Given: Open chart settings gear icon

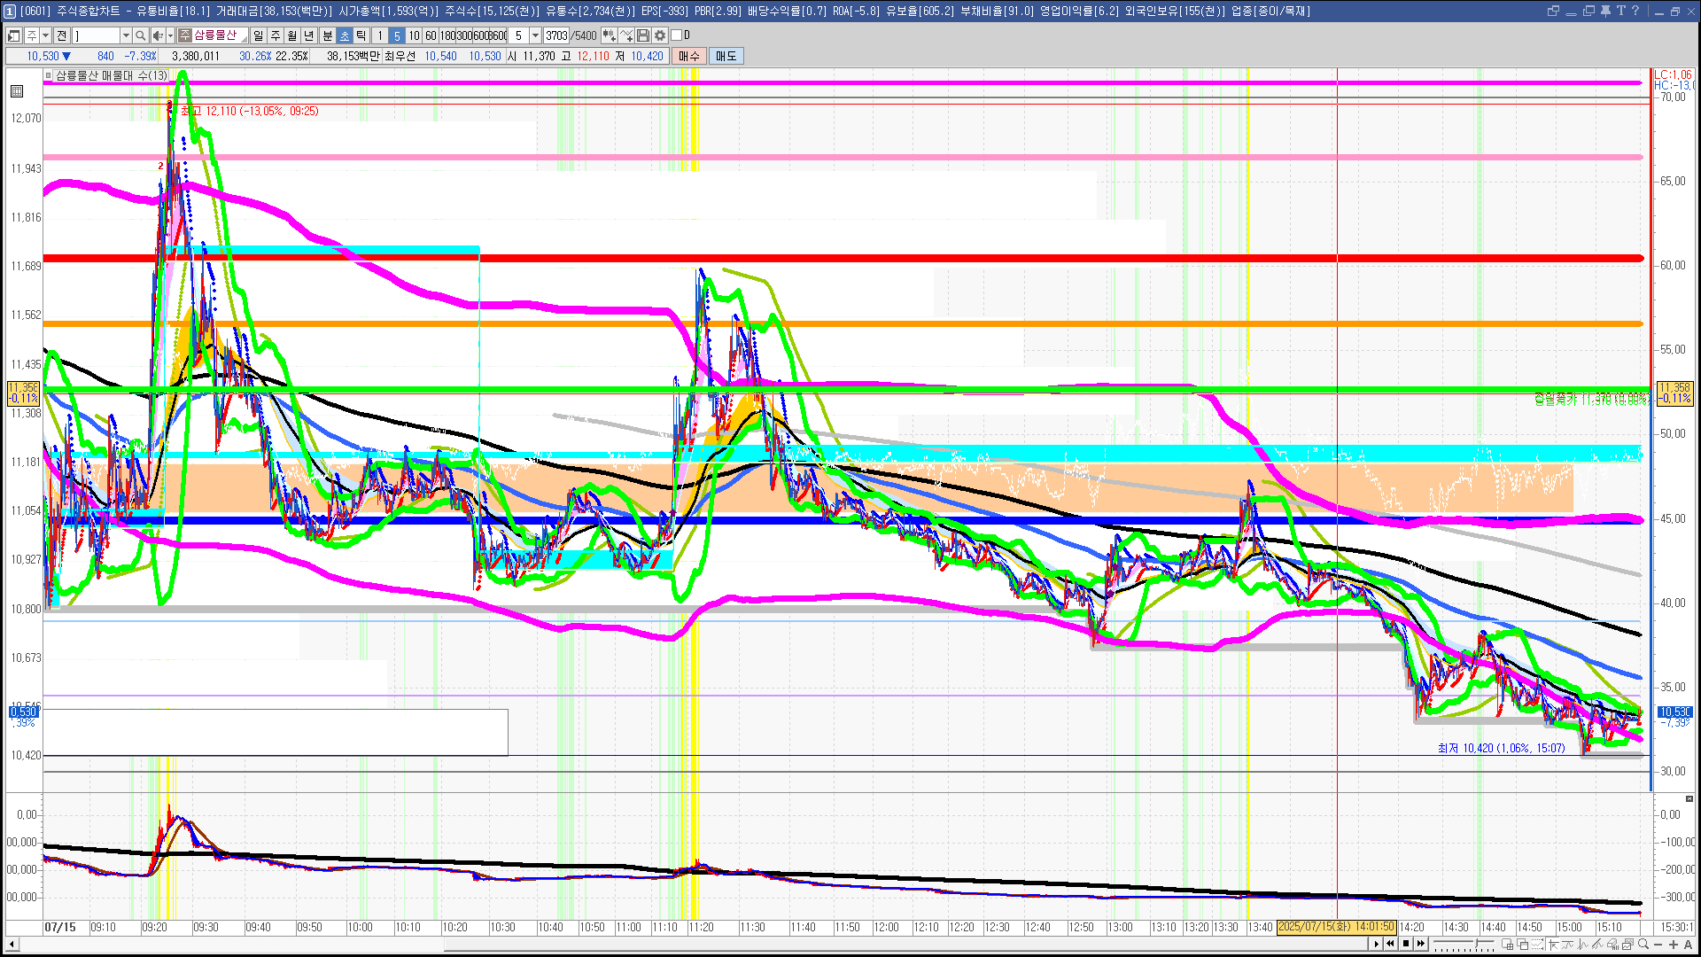Looking at the screenshot, I should click(x=660, y=35).
